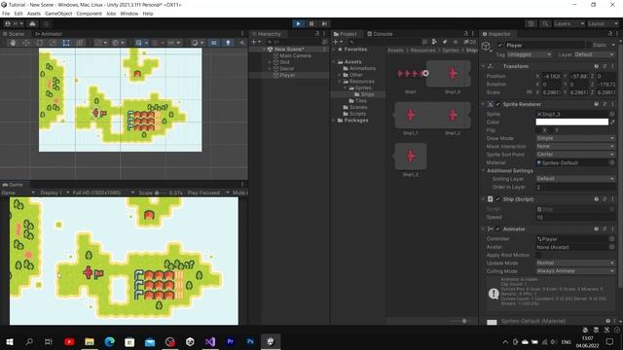
Task: Toggle 2D mode button in Scene view
Action: pyautogui.click(x=214, y=43)
